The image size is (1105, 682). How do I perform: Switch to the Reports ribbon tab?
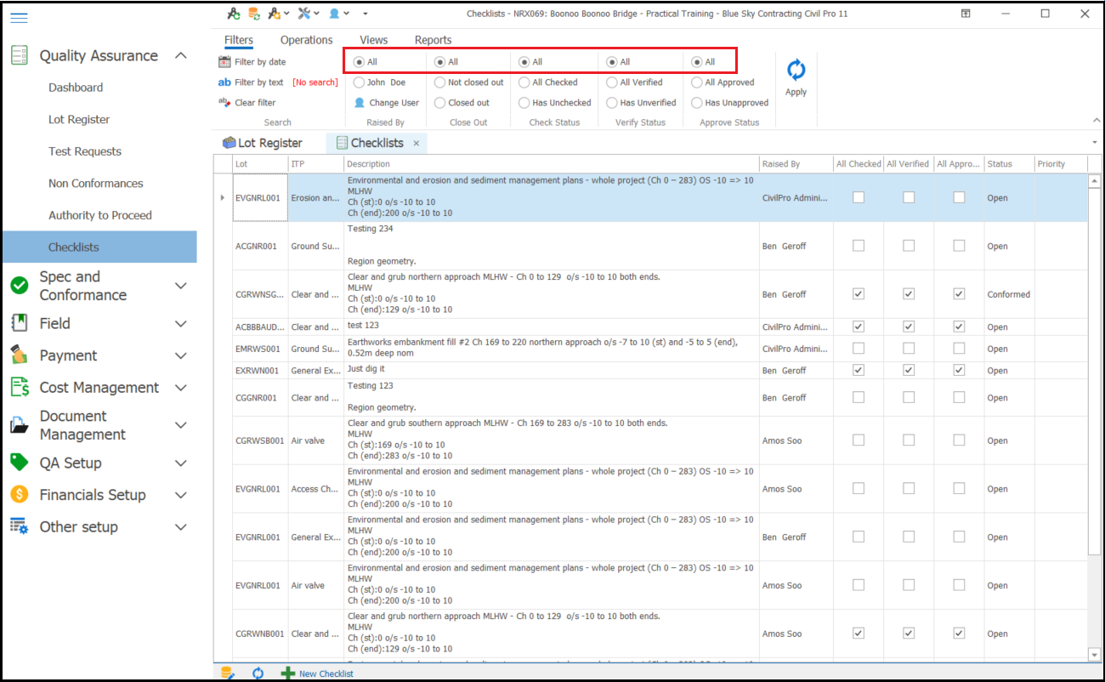pyautogui.click(x=433, y=40)
